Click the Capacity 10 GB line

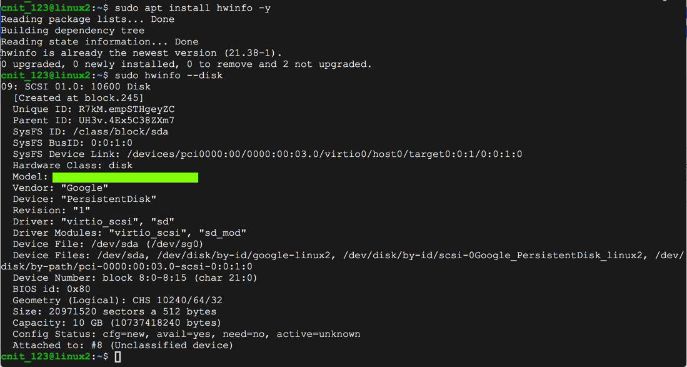tap(116, 323)
